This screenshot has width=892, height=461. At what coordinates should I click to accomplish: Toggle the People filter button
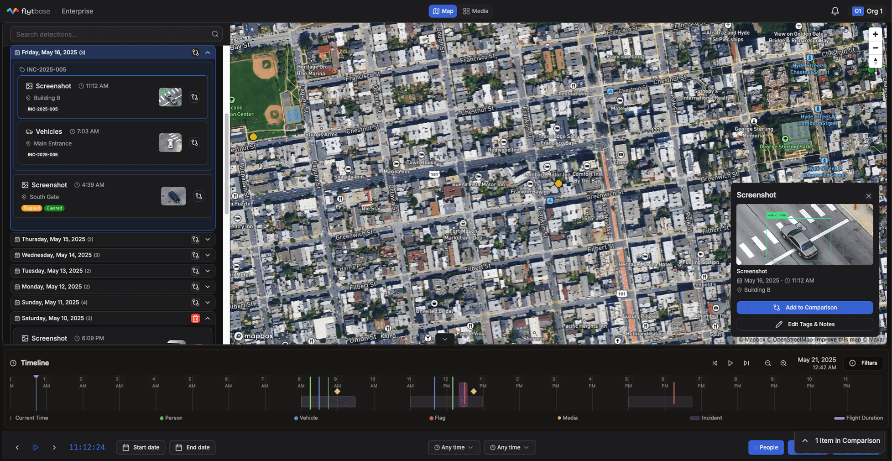(x=766, y=447)
